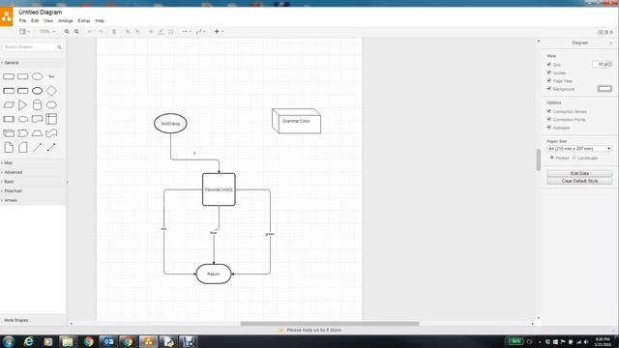Click the zoom in magnifier icon
Viewport: 619px width, 348px height.
tap(67, 32)
